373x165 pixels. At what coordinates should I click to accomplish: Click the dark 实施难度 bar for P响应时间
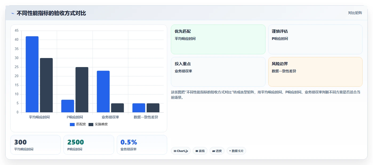pyautogui.click(x=82, y=90)
